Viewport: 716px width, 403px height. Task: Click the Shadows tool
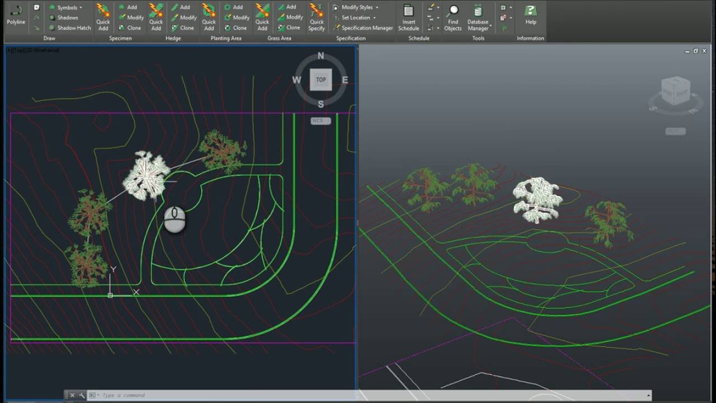point(64,17)
